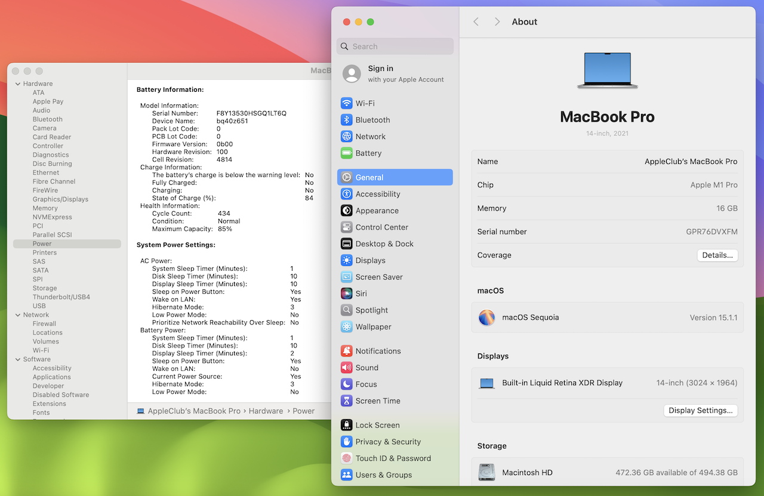Open the Network globe icon
The width and height of the screenshot is (764, 496).
pos(347,137)
